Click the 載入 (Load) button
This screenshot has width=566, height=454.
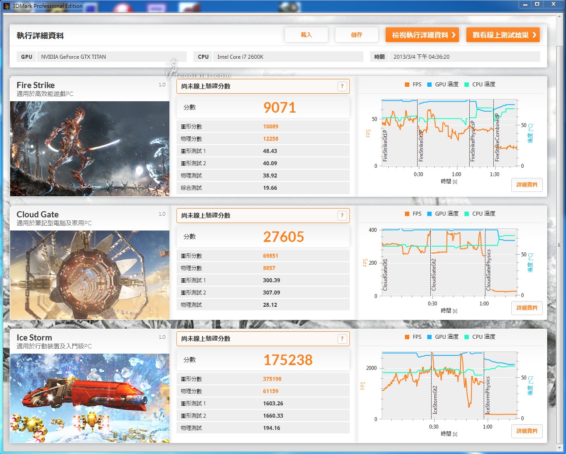pyautogui.click(x=306, y=35)
